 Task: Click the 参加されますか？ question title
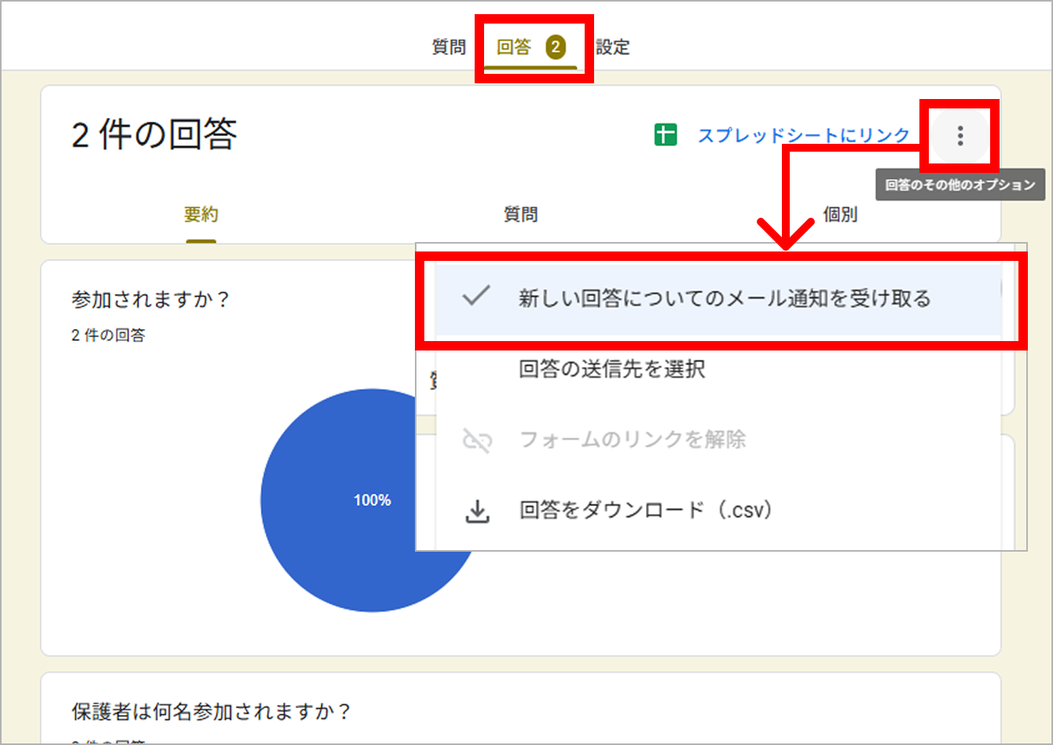149,299
